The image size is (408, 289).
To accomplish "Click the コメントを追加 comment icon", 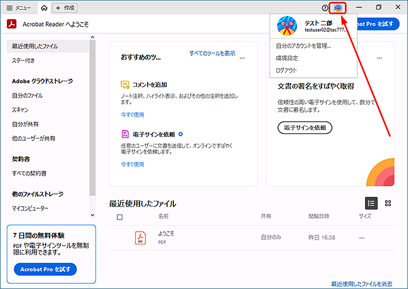I will [125, 85].
